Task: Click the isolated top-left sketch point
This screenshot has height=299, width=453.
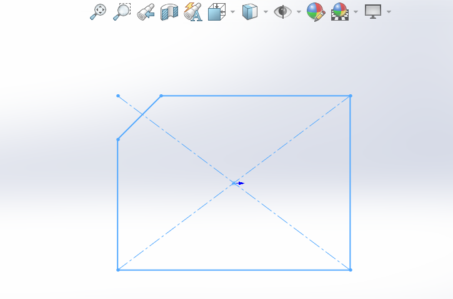Action: (118, 96)
